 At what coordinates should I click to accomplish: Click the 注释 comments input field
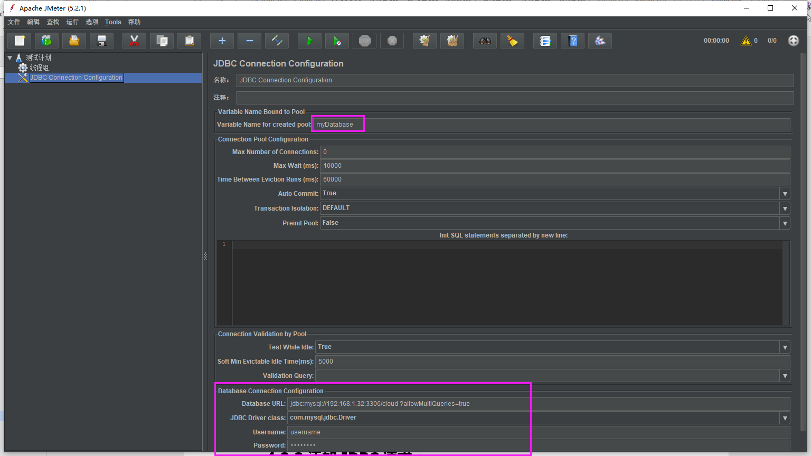click(515, 98)
